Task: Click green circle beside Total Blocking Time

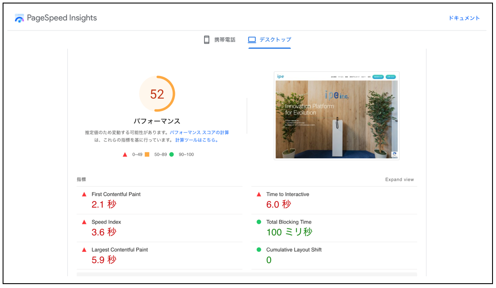Action: [259, 222]
